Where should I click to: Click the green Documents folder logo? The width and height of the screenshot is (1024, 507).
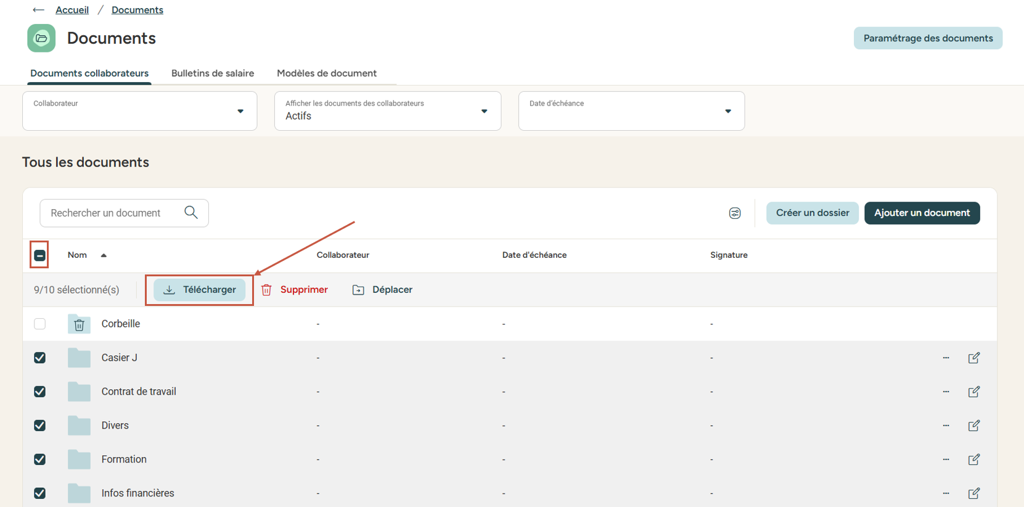(41, 38)
